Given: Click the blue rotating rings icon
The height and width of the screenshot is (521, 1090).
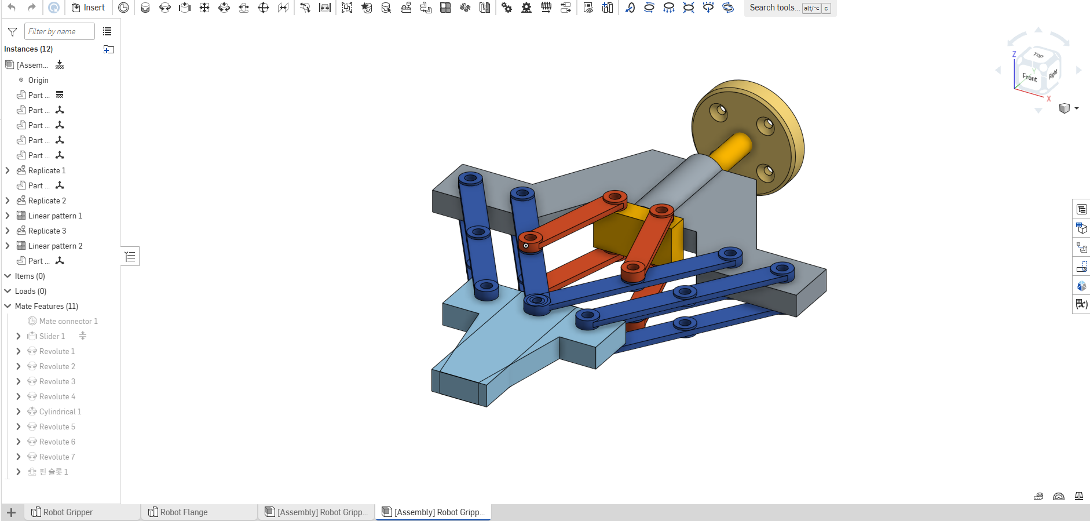Looking at the screenshot, I should (x=728, y=8).
